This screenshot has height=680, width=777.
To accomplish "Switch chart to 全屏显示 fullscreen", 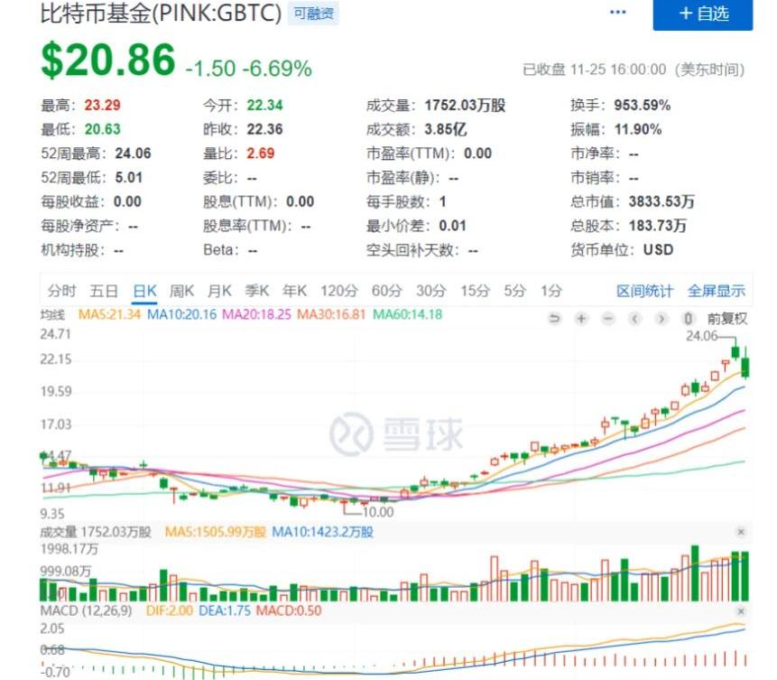I will (x=717, y=291).
